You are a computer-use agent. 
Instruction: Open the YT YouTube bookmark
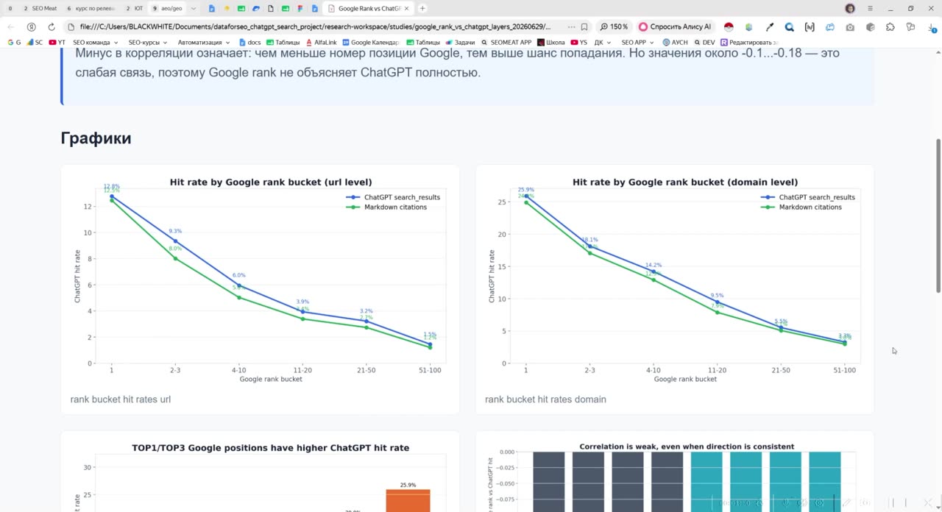57,43
